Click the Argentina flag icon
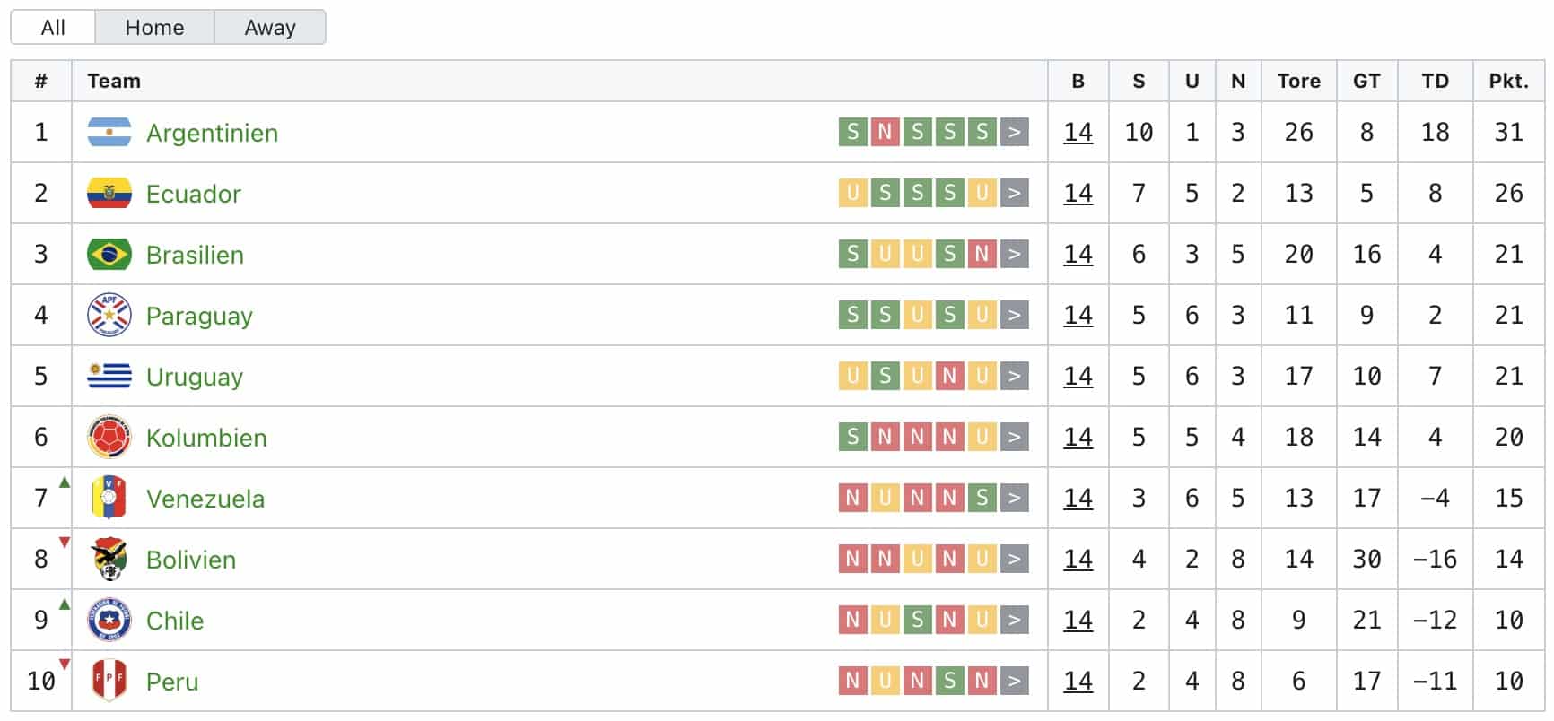The width and height of the screenshot is (1554, 721). (109, 133)
